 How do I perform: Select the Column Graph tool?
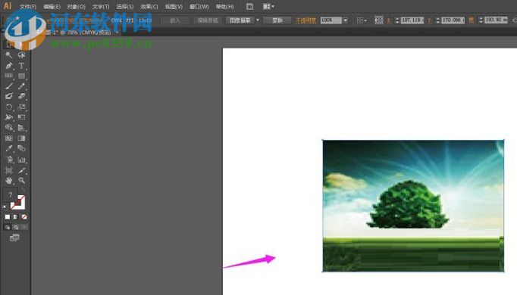click(x=21, y=160)
